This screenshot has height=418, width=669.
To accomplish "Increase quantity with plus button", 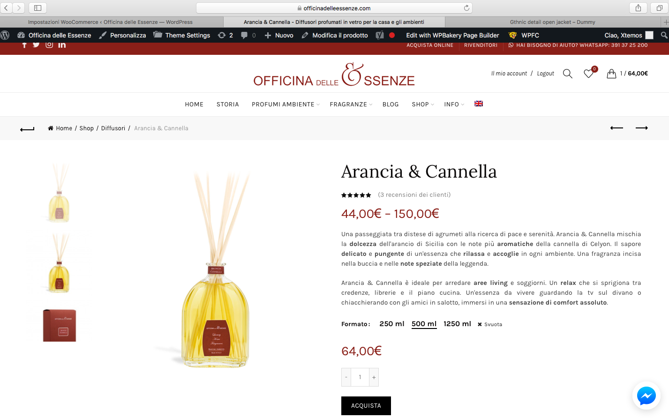I will tap(374, 377).
